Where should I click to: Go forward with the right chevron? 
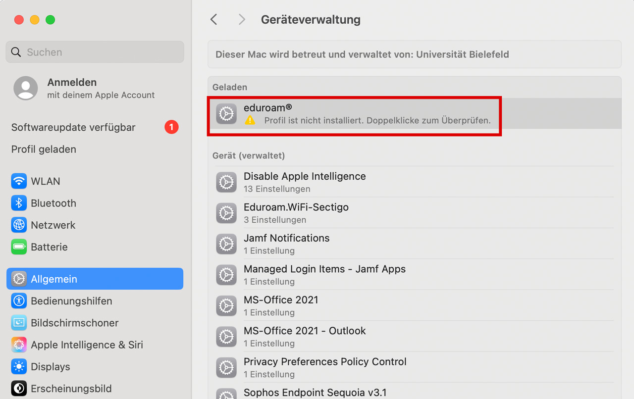click(242, 19)
